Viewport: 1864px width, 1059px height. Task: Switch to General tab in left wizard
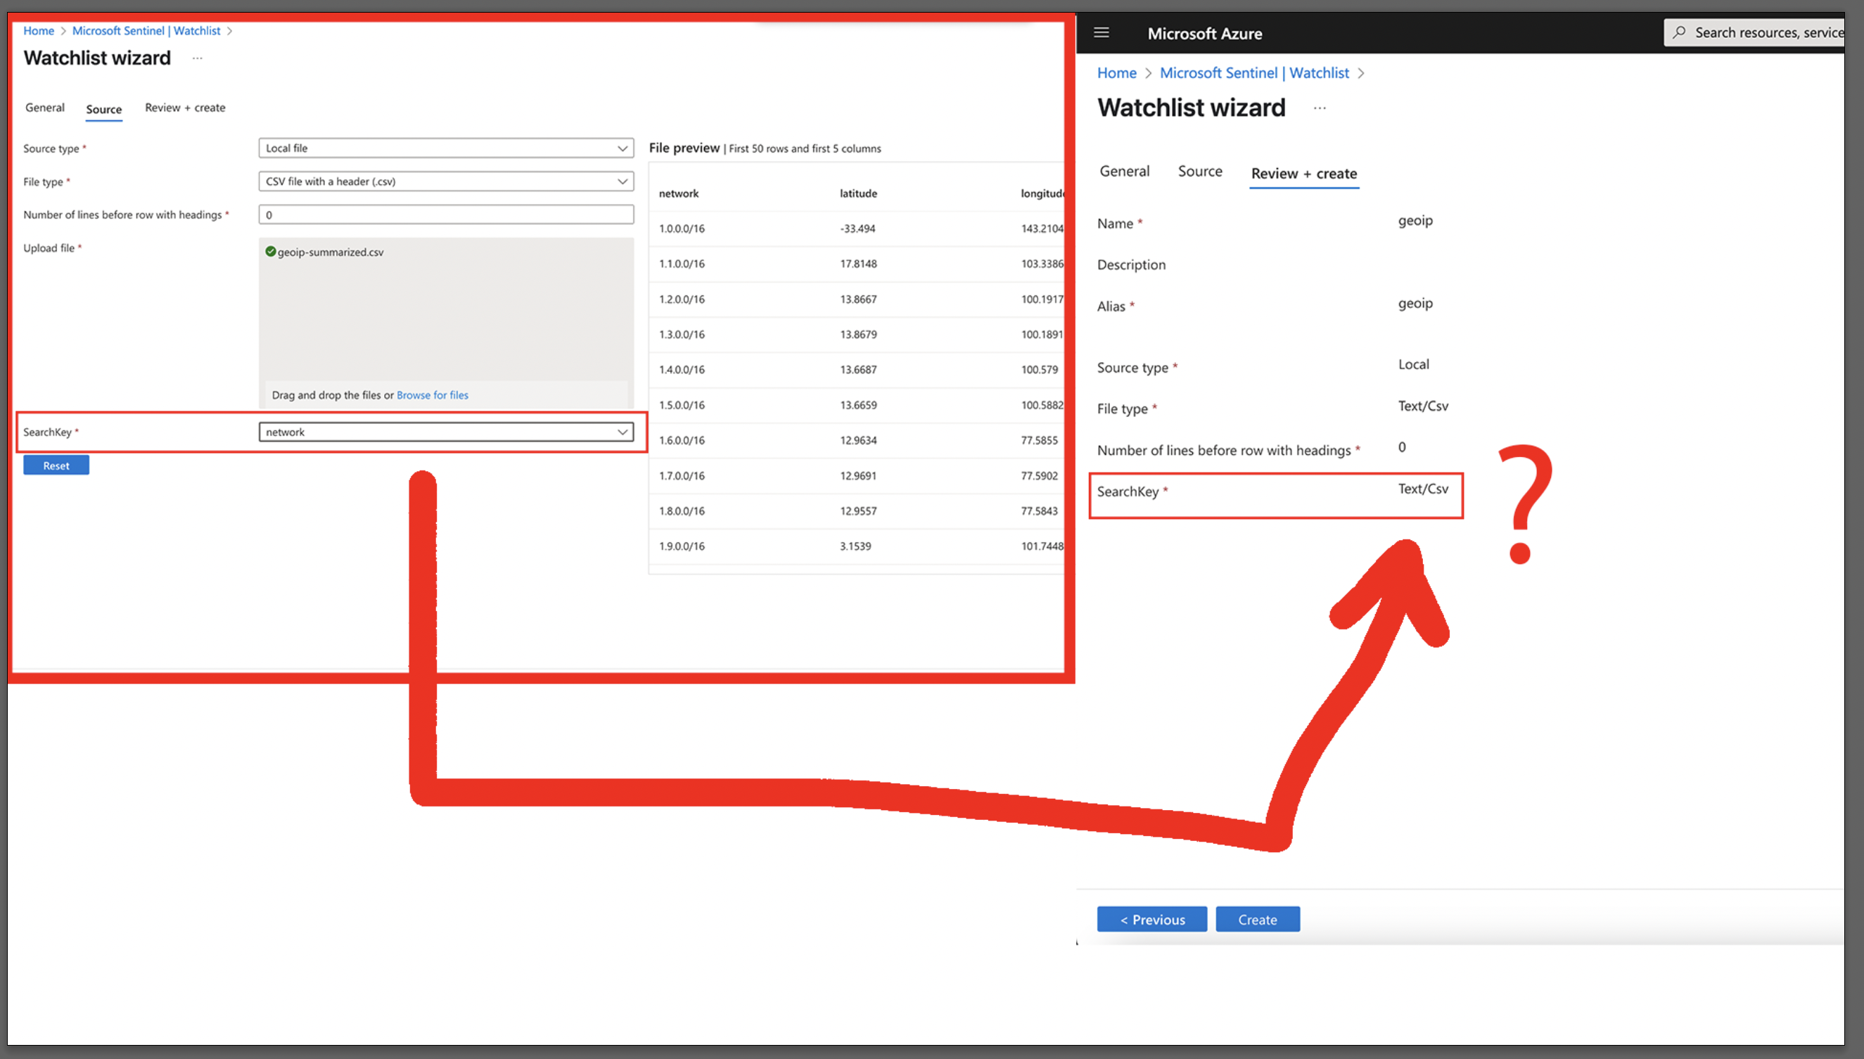tap(45, 108)
